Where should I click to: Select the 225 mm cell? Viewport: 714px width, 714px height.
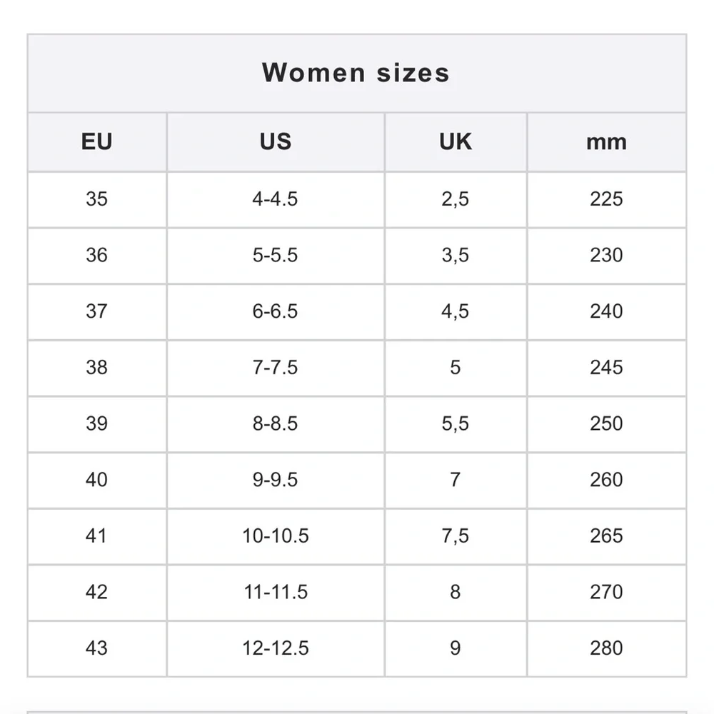(606, 198)
